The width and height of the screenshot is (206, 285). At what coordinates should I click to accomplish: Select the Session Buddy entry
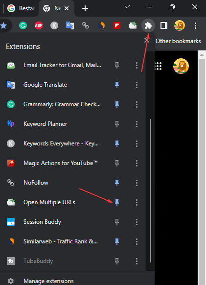(42, 222)
